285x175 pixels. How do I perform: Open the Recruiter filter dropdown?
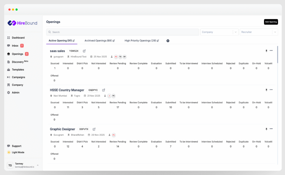coord(259,32)
